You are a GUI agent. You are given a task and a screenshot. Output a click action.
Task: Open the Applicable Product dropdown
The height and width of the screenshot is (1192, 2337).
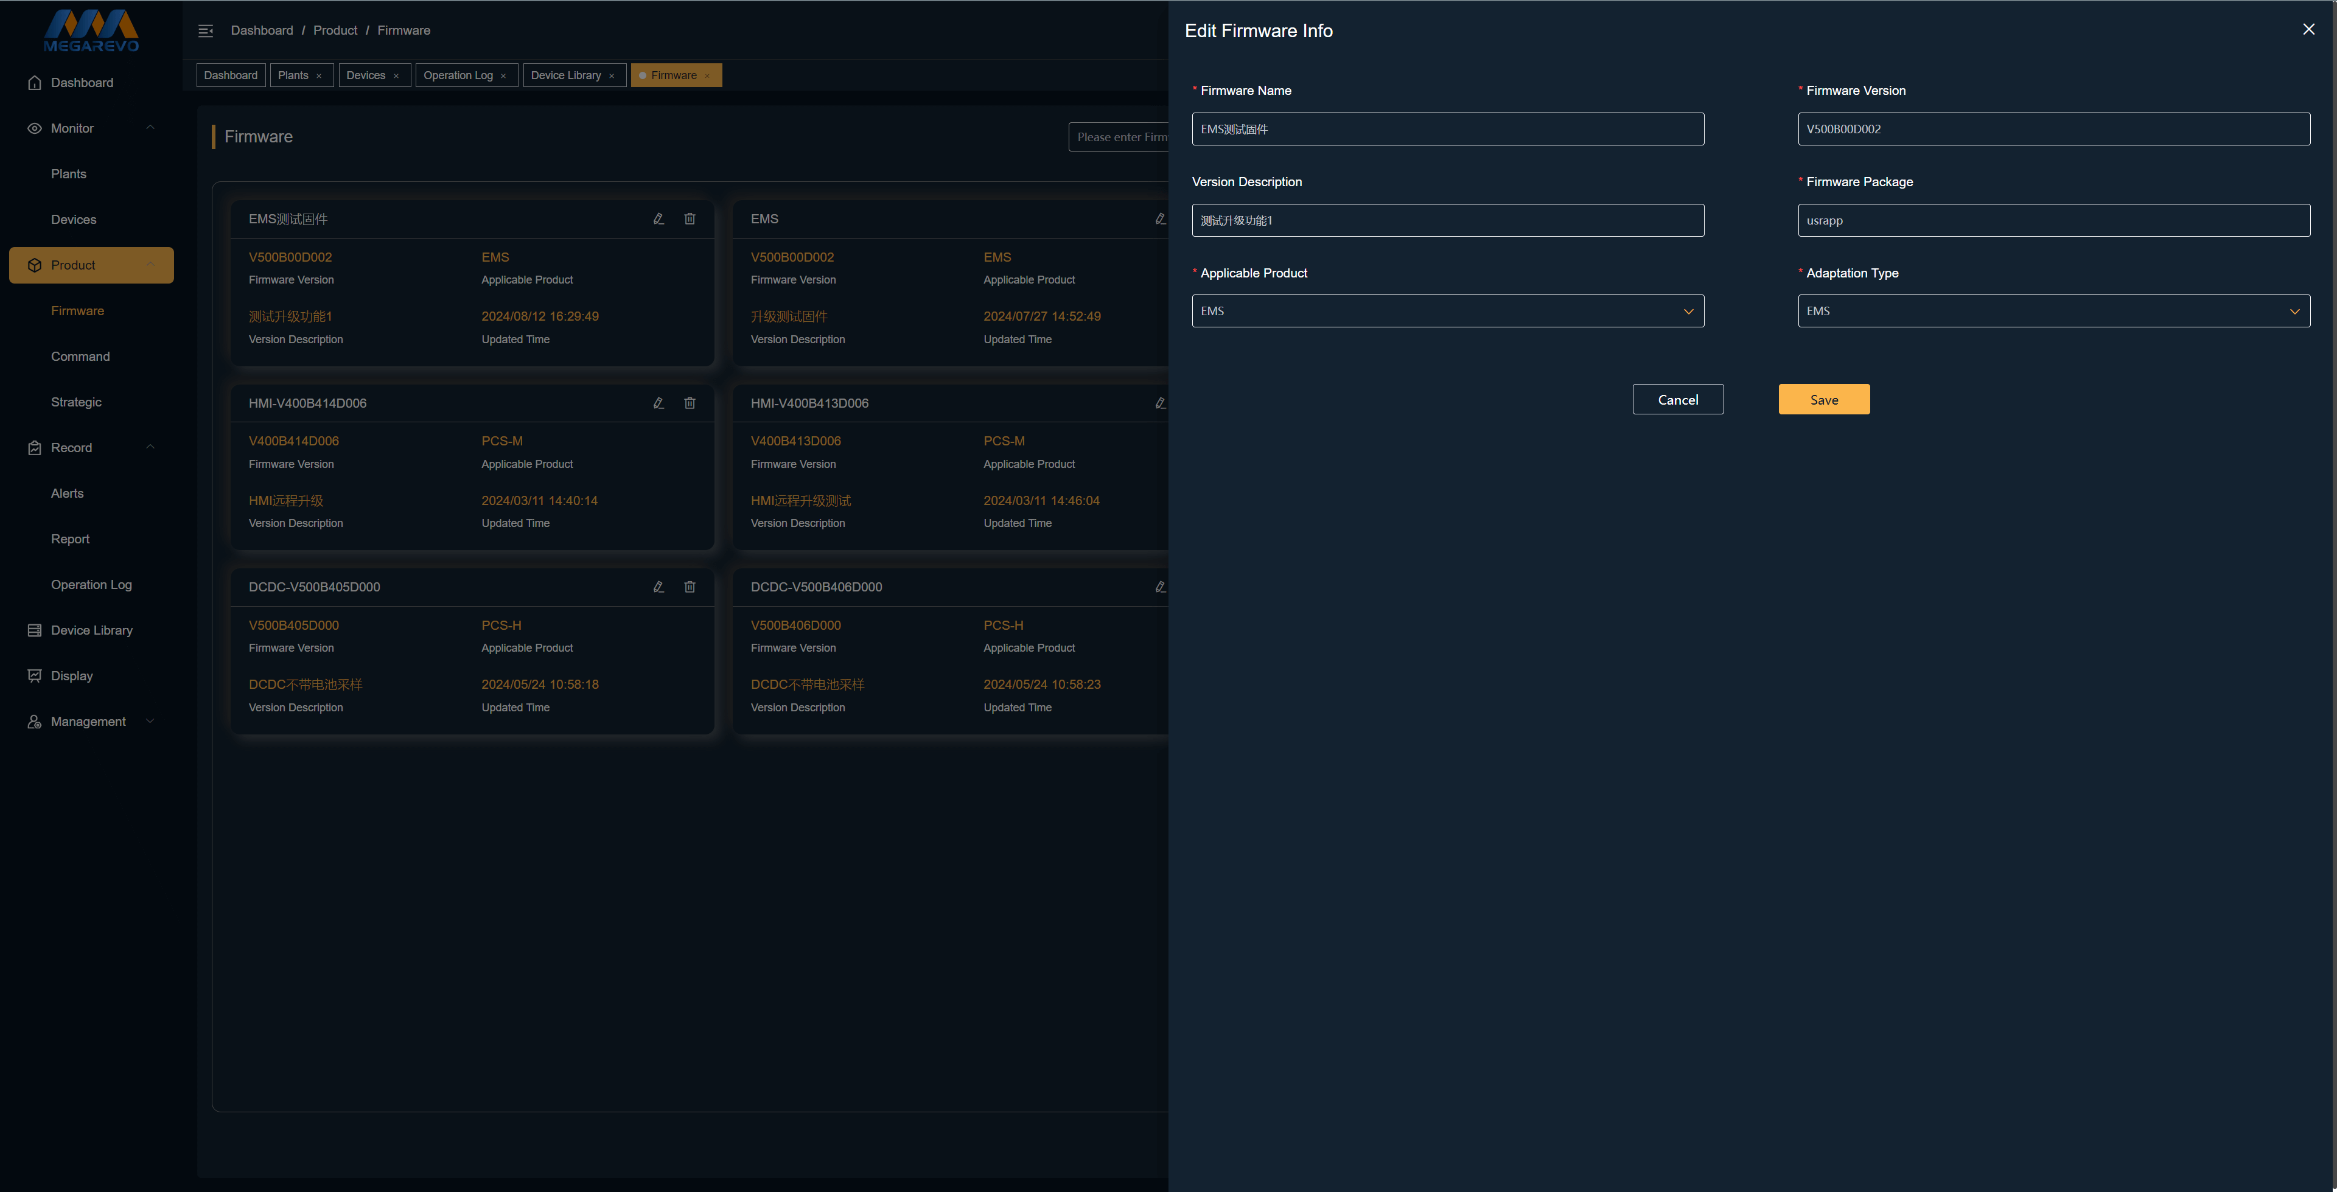coord(1448,311)
